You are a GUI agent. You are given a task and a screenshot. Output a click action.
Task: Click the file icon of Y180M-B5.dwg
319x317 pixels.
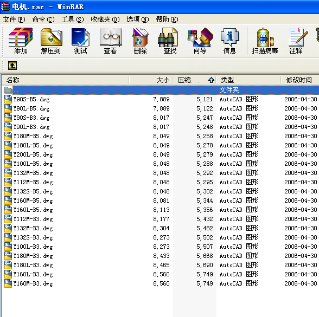tap(8, 136)
